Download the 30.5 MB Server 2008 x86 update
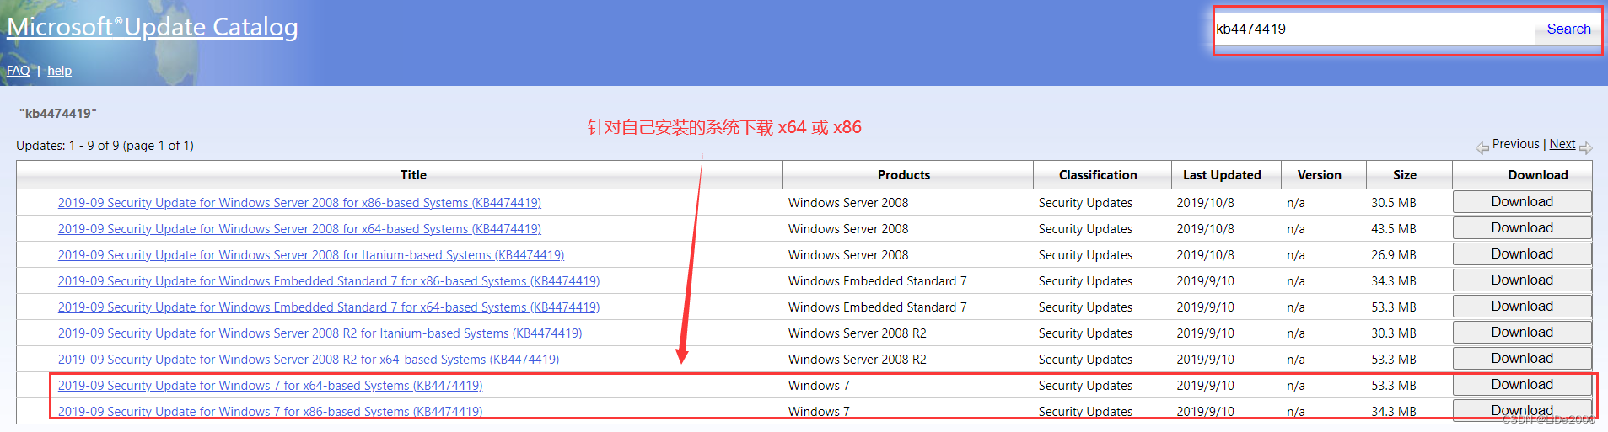The image size is (1608, 432). 1522,202
